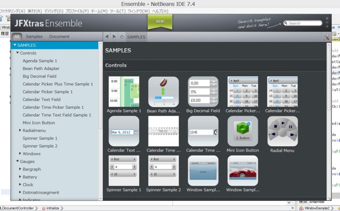
Task: Open NetBeans ヘルプ(H) menu
Action: point(160,11)
